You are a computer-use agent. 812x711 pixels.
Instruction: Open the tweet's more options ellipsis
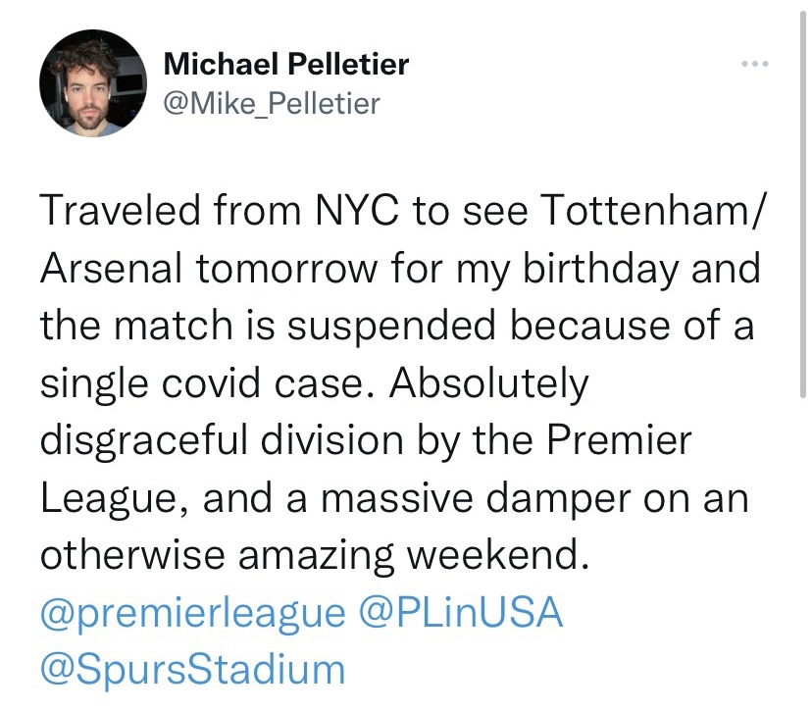[x=753, y=67]
